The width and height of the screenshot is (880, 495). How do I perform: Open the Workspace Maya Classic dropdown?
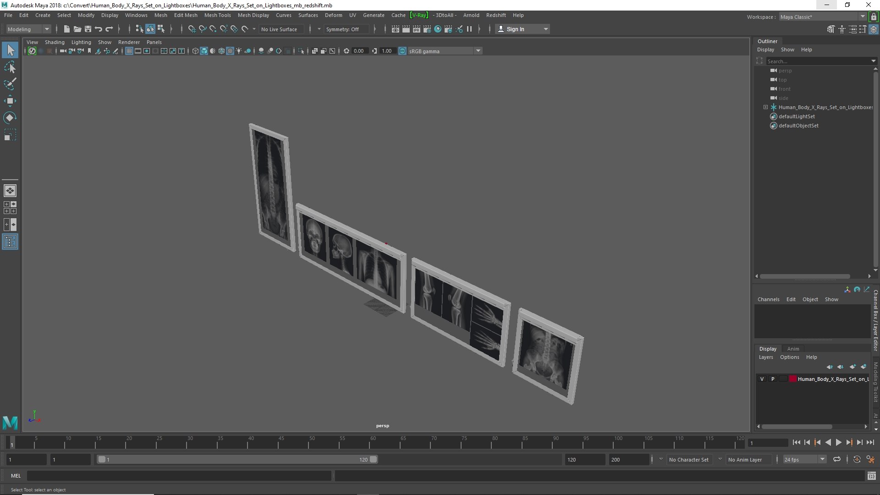[x=823, y=16]
